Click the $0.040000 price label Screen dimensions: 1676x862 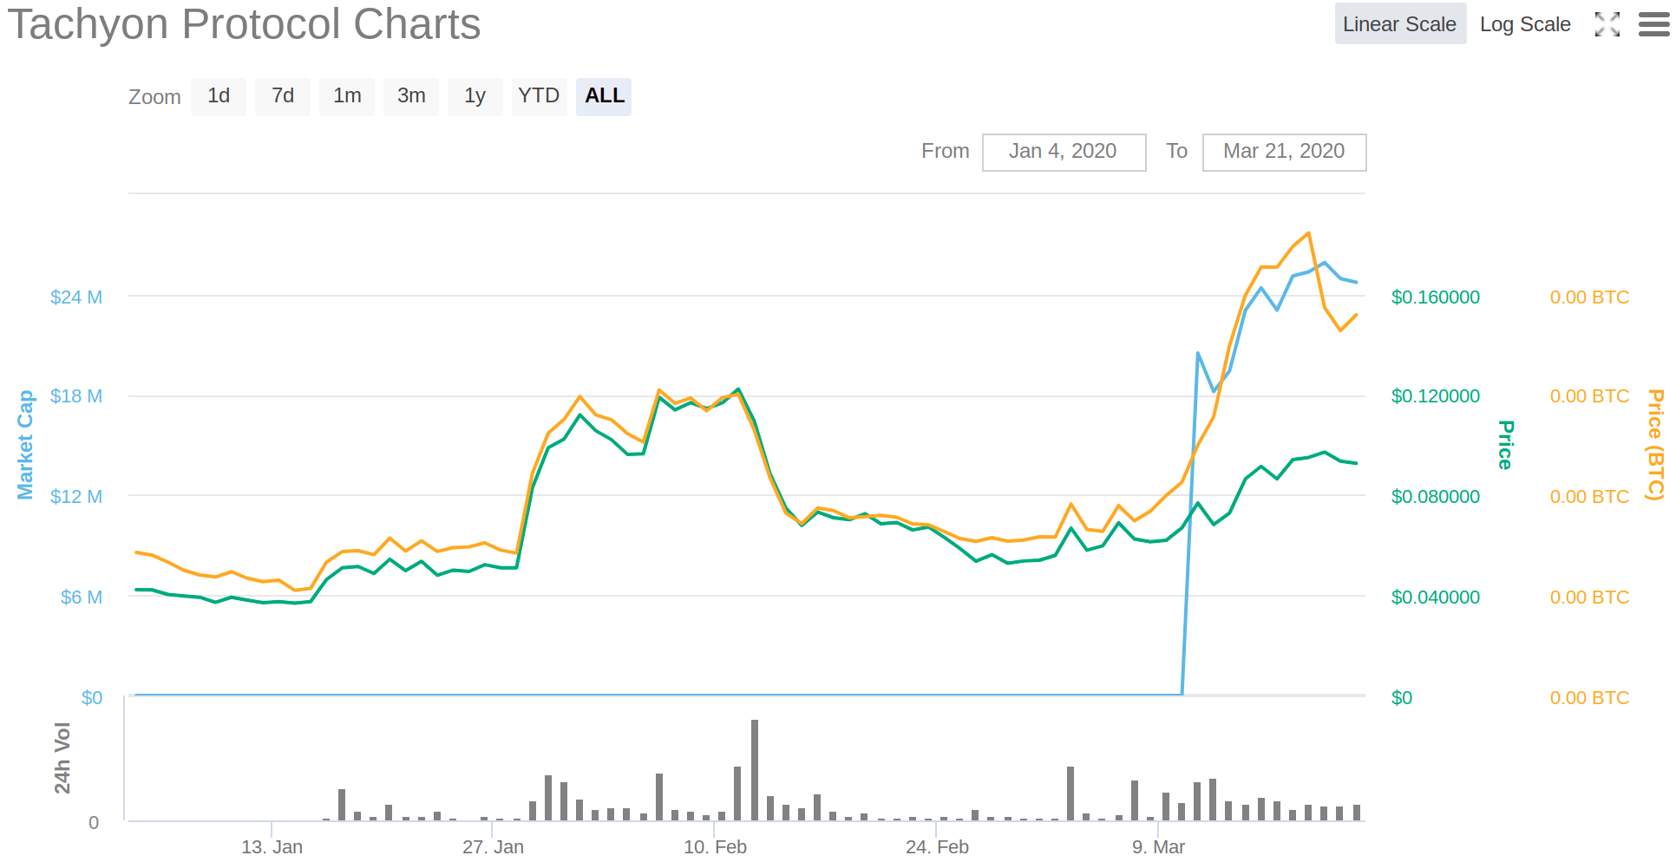[1436, 598]
